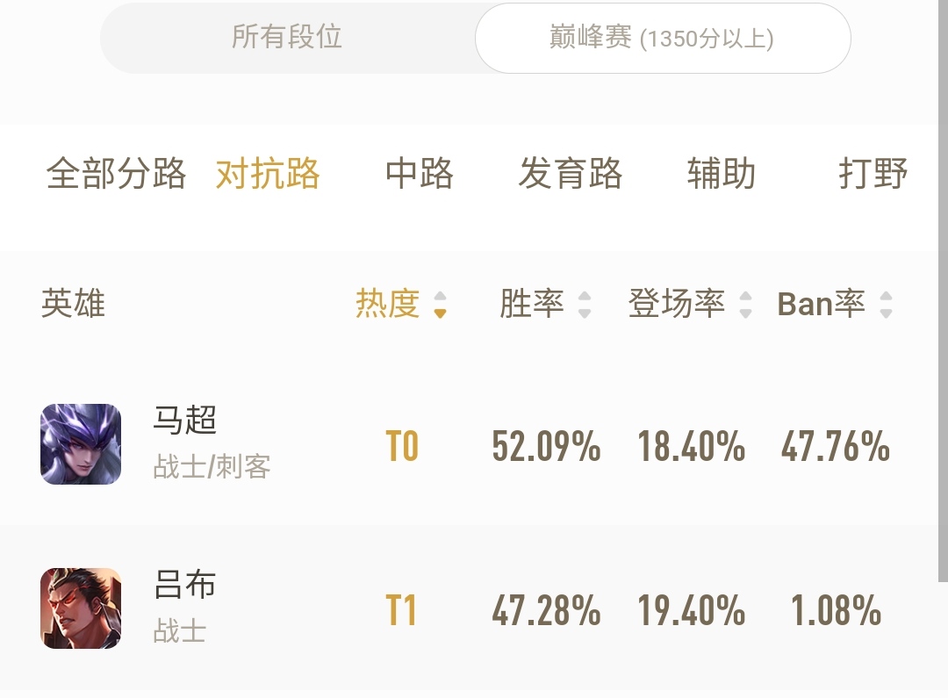Open 马超 hero avatar

[81, 444]
